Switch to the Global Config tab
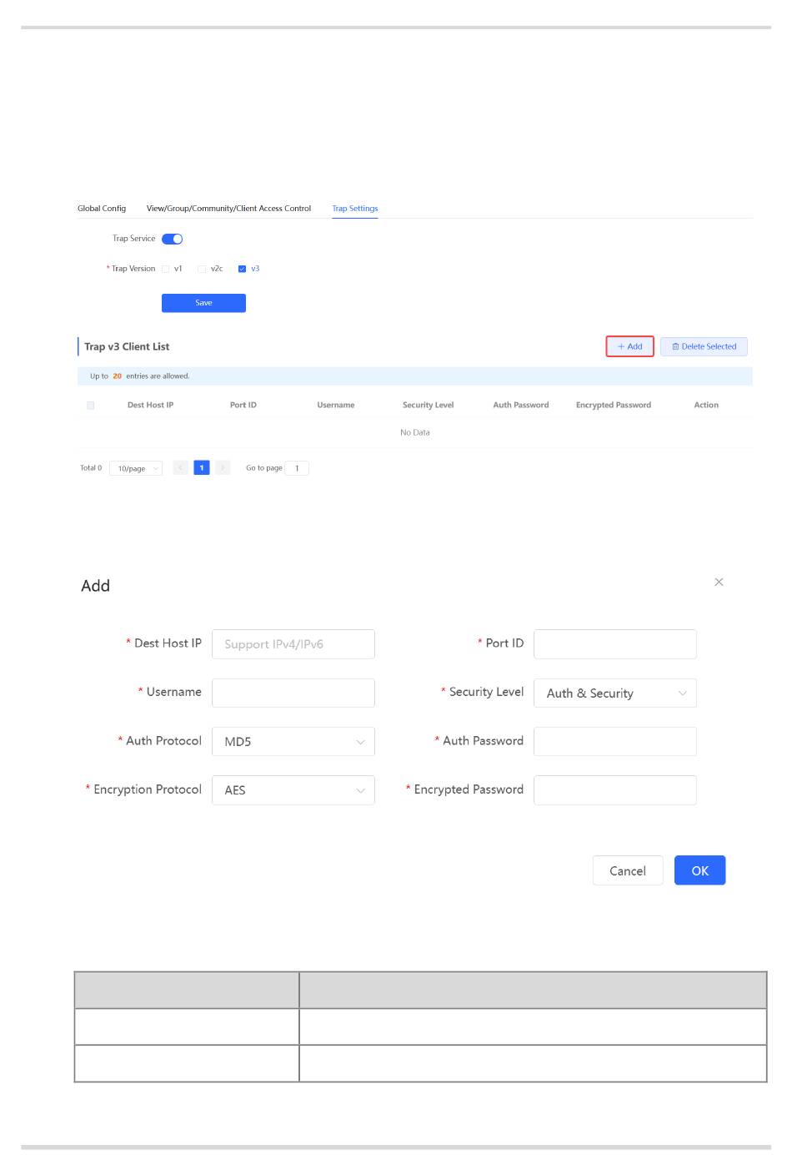The image size is (792, 1175). pos(102,209)
